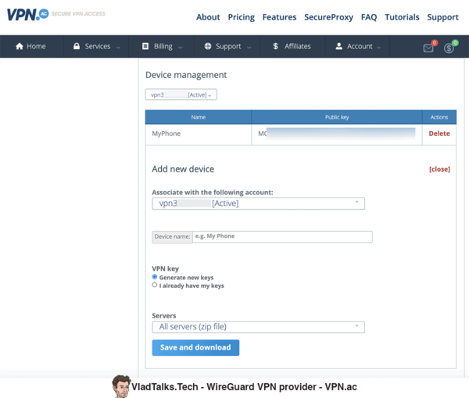Close the Add new device form
The image size is (469, 398).
coord(439,169)
